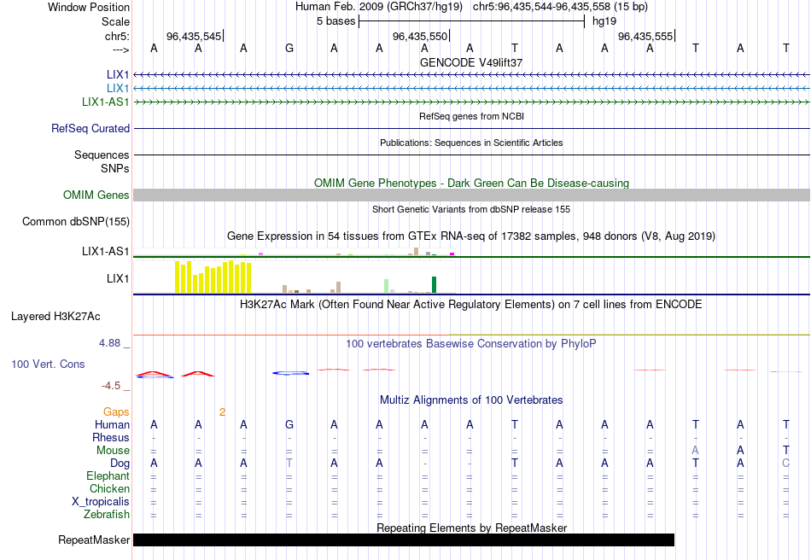Click the 5 bases scale bar
The height and width of the screenshot is (560, 811).
click(x=472, y=21)
